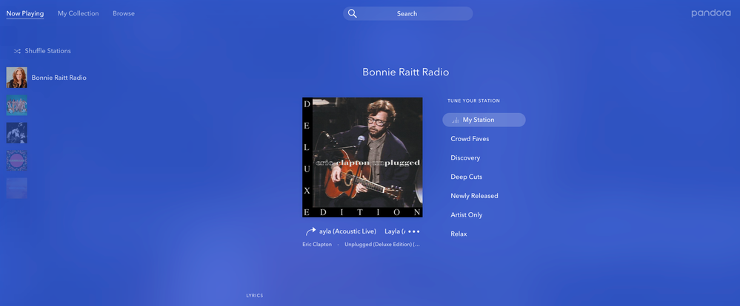This screenshot has height=306, width=740.
Task: Open the second station thumbnail in sidebar
Action: tap(16, 105)
